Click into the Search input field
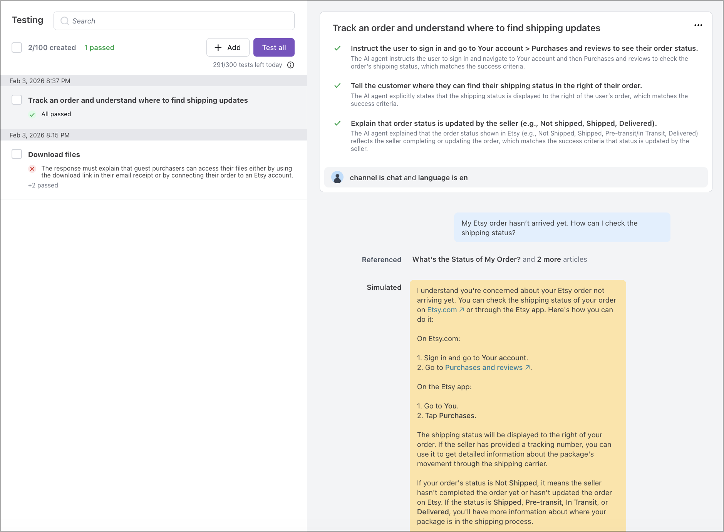 [x=181, y=21]
